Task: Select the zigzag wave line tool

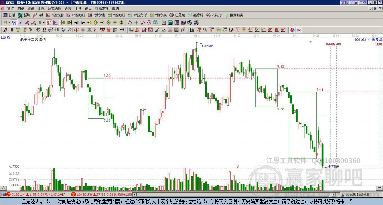Action: [163, 30]
